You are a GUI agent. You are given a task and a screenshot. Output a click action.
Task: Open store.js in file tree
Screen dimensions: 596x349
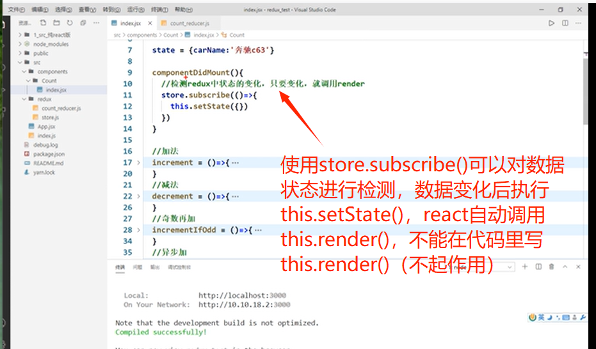coord(50,117)
